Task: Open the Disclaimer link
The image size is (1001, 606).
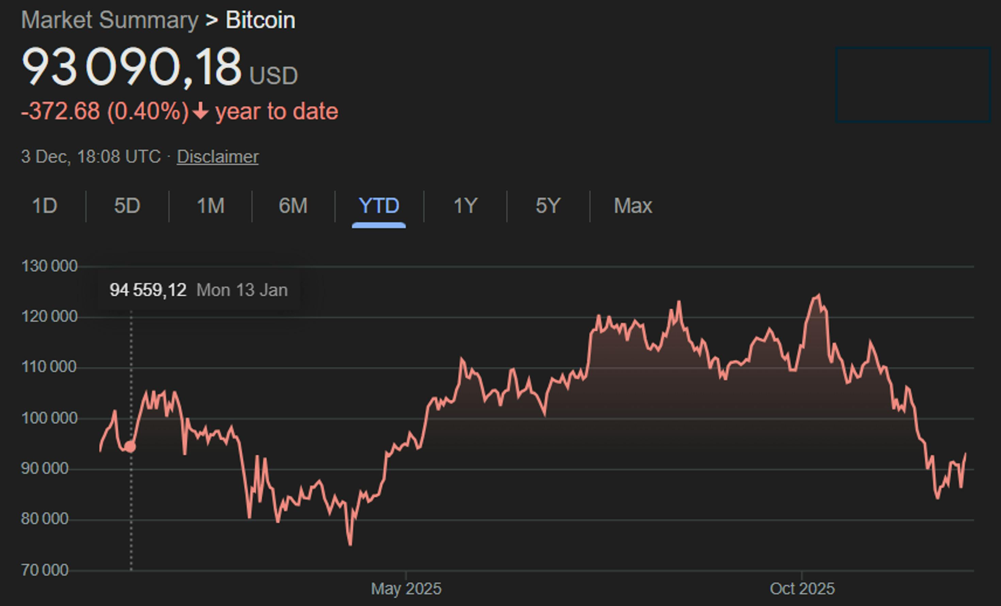Action: point(217,157)
